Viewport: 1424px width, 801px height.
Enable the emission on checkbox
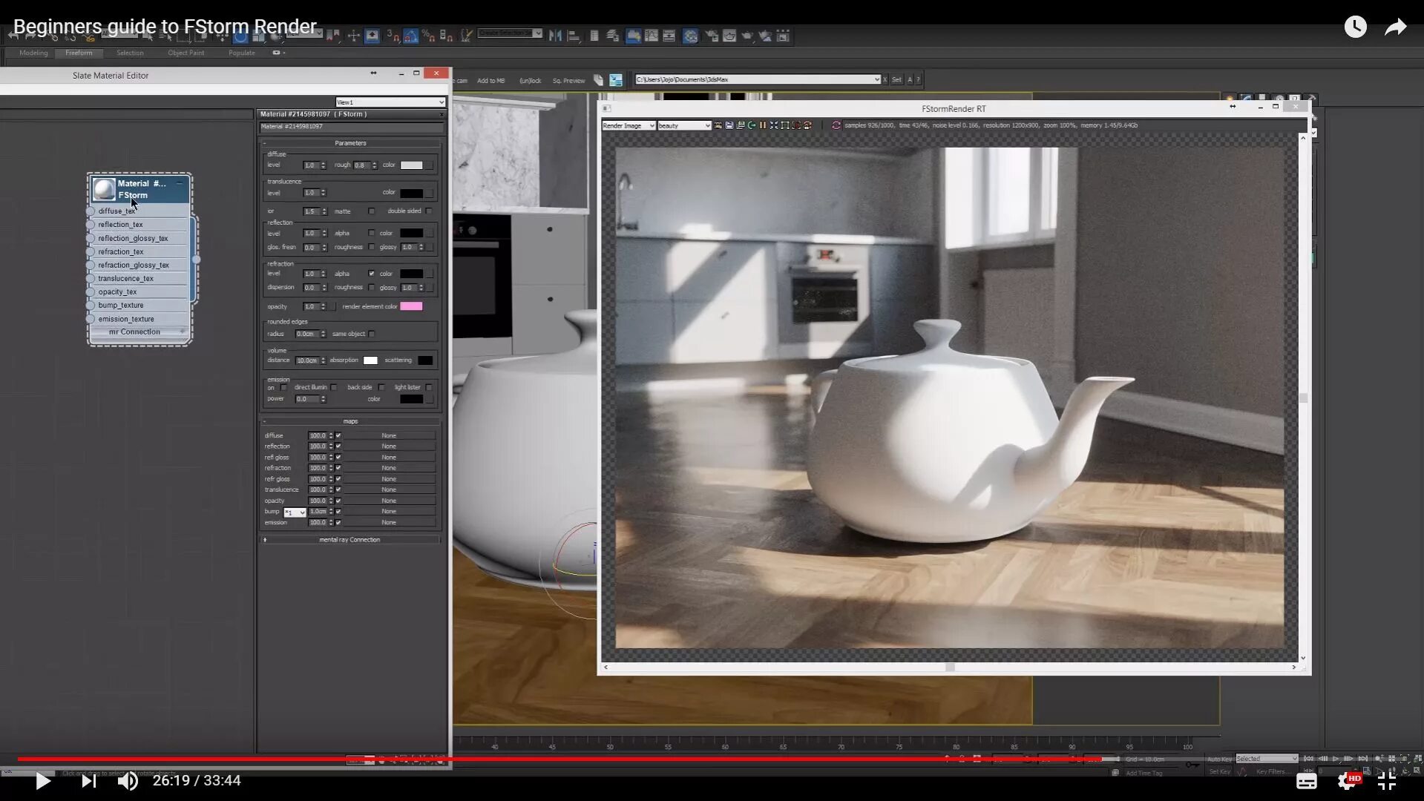(x=283, y=387)
